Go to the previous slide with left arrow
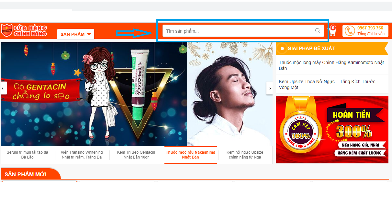Image resolution: width=392 pixels, height=198 pixels. pos(3,88)
